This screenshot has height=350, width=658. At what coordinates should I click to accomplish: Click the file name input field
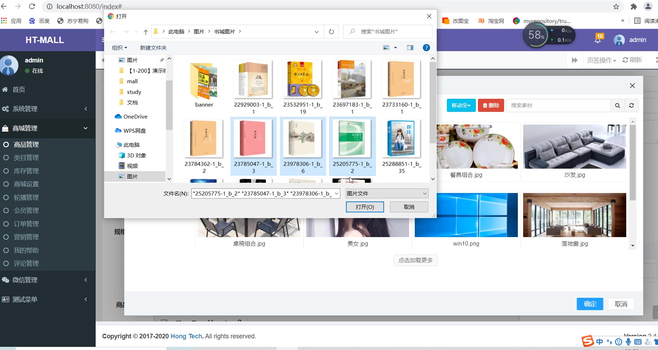coord(262,193)
